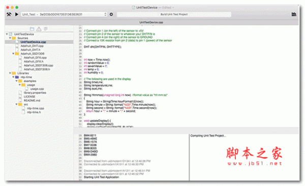This screenshot has height=186, width=305.
Task: Open README.md file
Action: pos(32,101)
